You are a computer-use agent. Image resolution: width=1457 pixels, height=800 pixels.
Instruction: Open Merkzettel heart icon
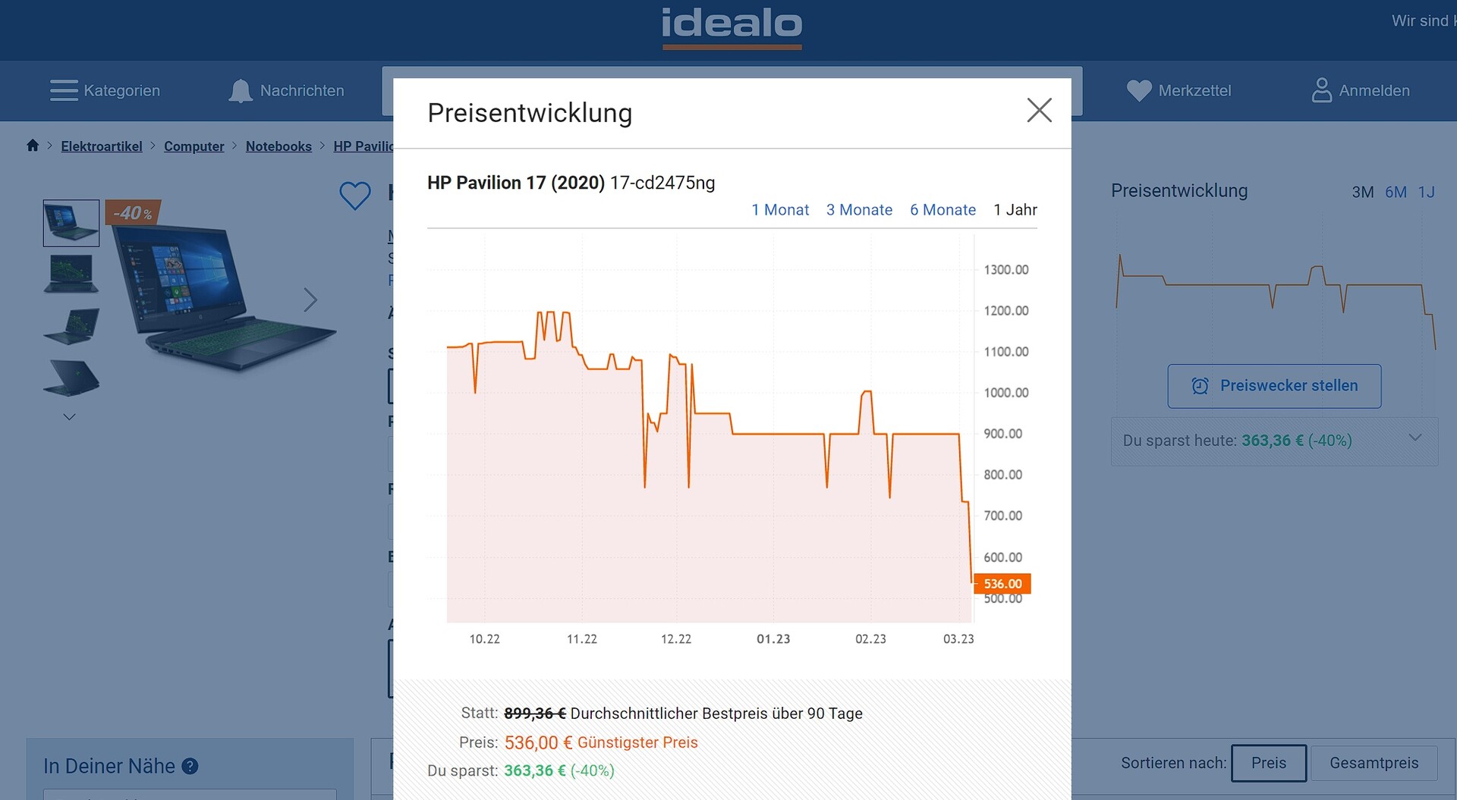[1138, 91]
